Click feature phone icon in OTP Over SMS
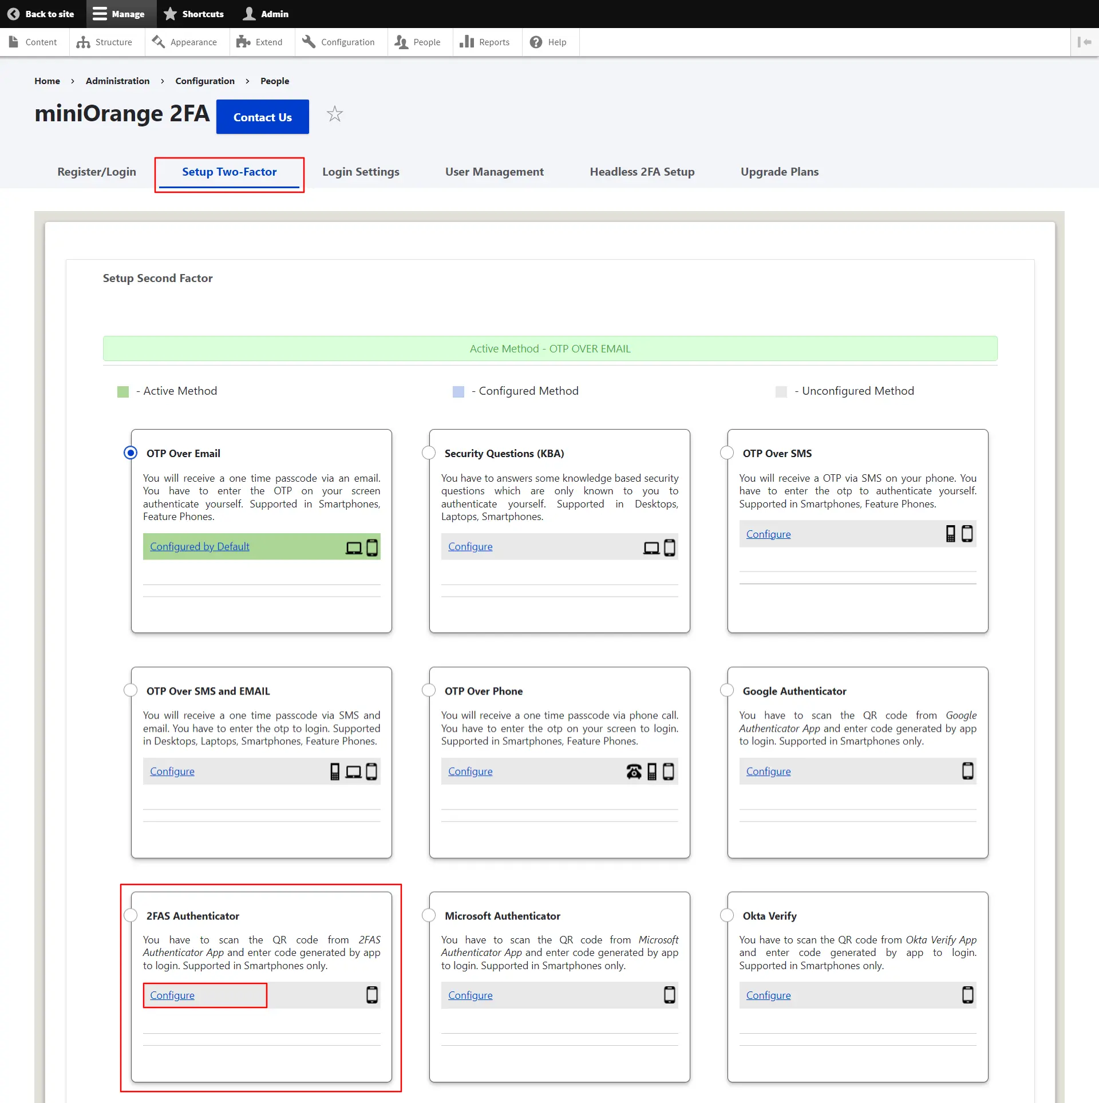 951,534
